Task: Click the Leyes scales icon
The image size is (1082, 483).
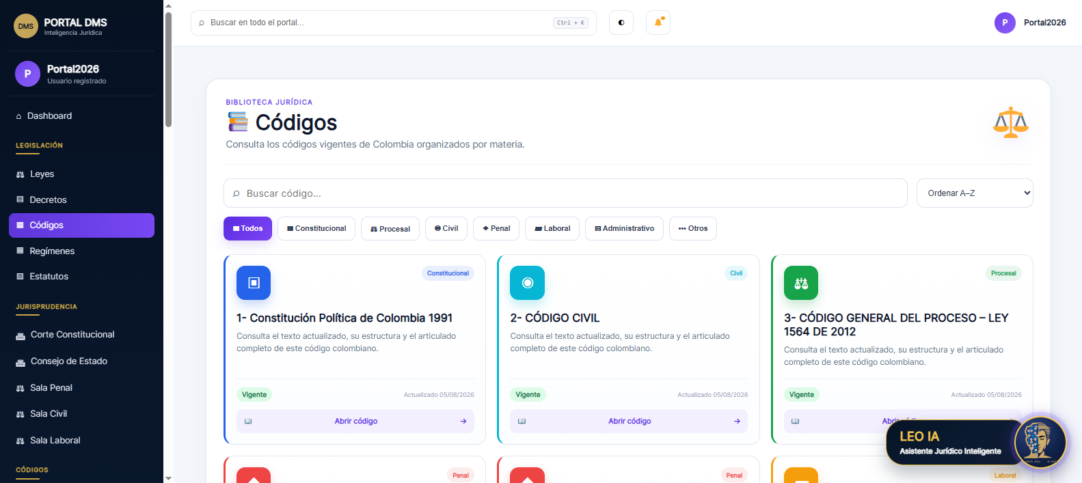Action: pos(20,175)
